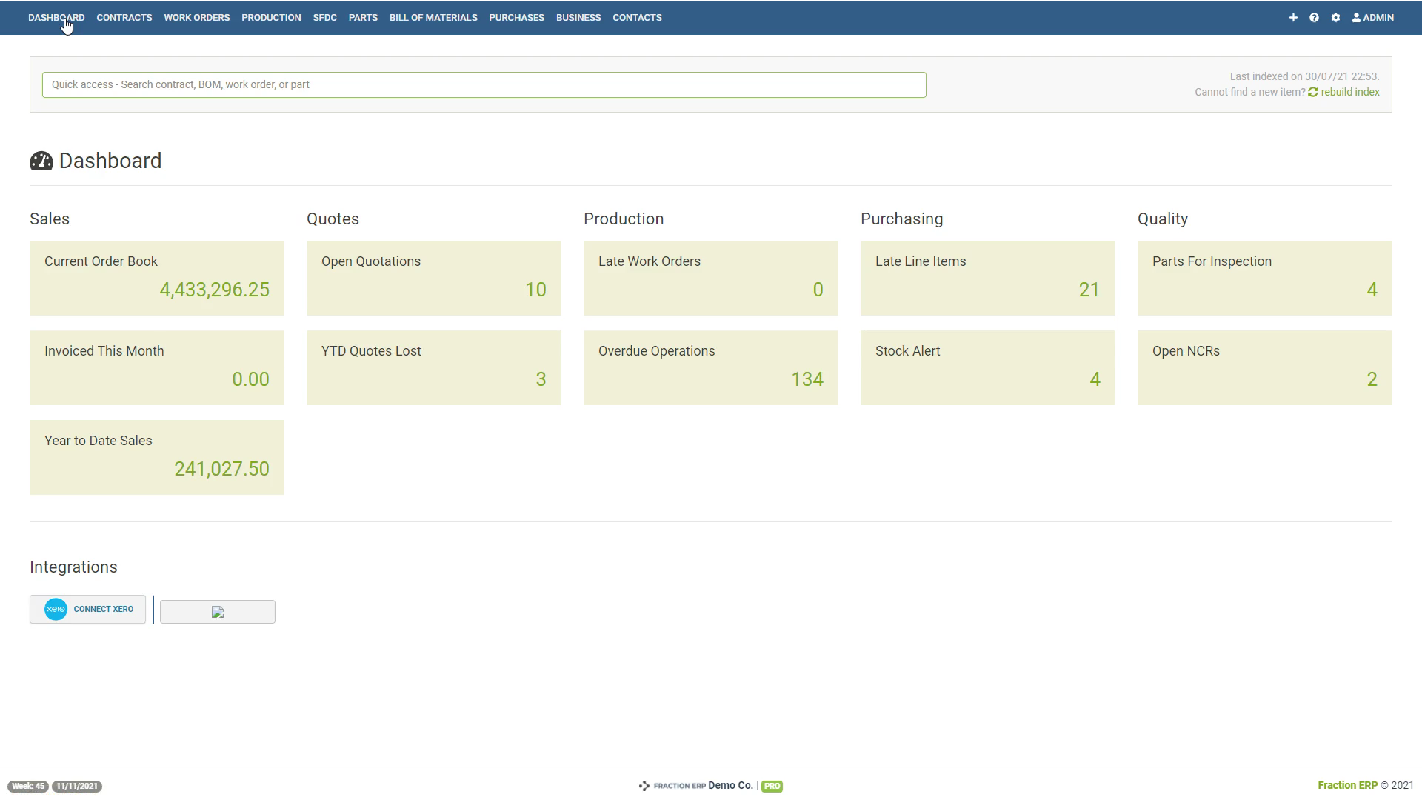The height and width of the screenshot is (800, 1422).
Task: Click the rebuild index link
Action: click(x=1349, y=92)
